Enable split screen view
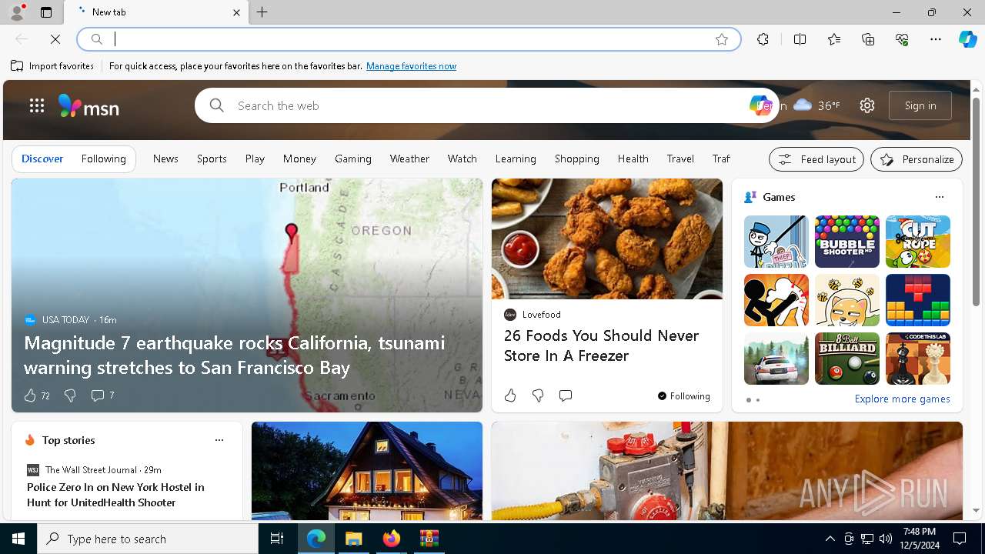The width and height of the screenshot is (985, 554). [800, 39]
